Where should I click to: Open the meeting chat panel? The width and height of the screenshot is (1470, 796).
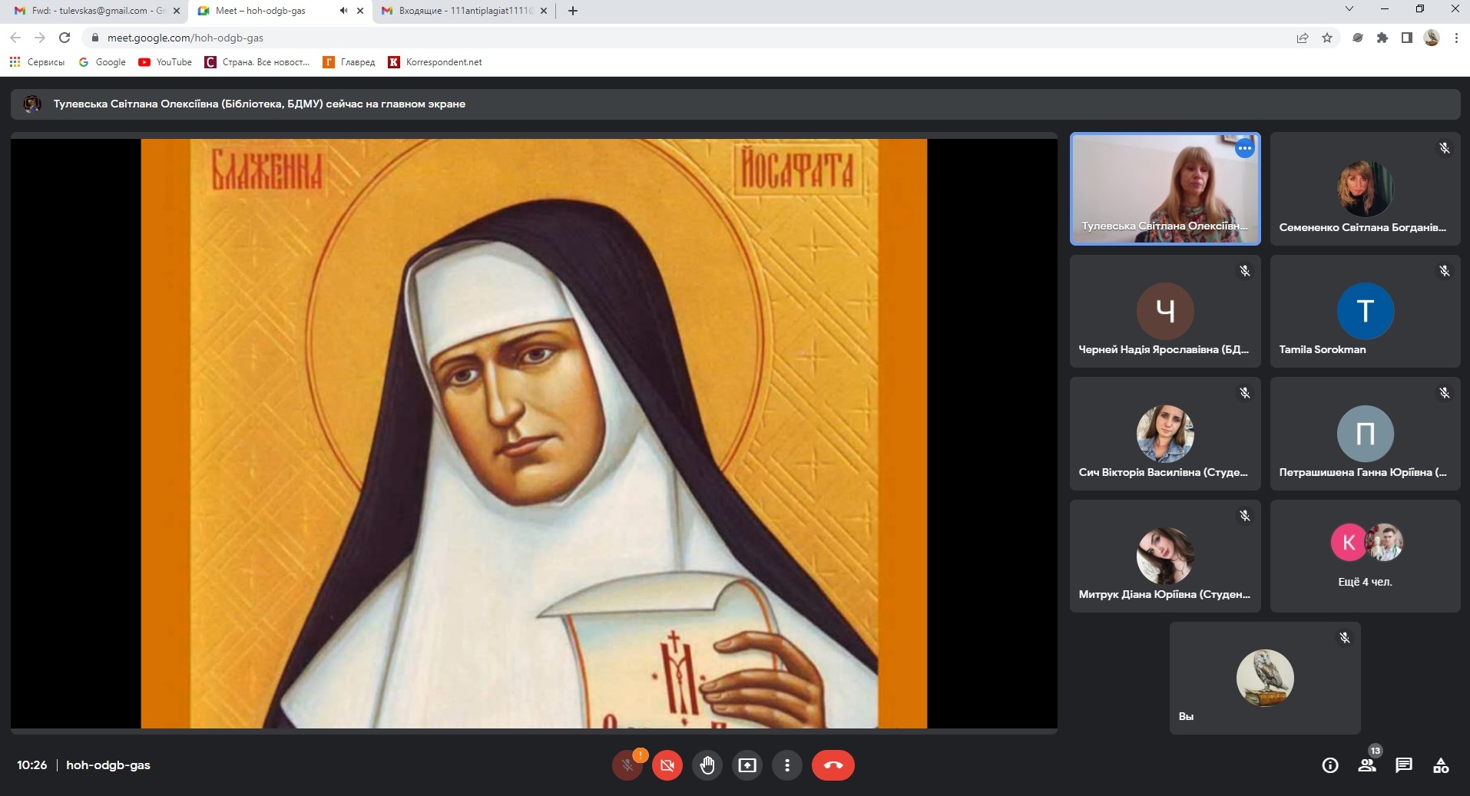pos(1404,765)
